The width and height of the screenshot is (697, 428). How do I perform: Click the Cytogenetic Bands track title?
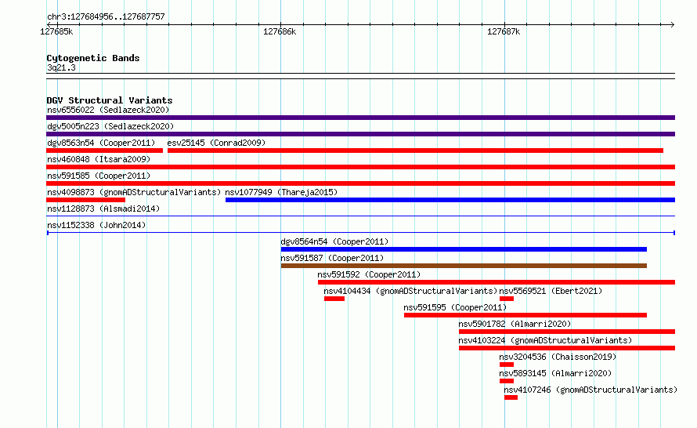[93, 58]
